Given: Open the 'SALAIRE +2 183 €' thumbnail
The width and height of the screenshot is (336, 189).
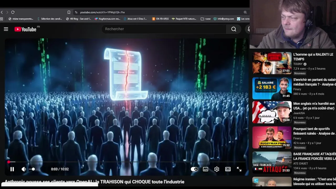Looking at the screenshot, I should click(272, 88).
